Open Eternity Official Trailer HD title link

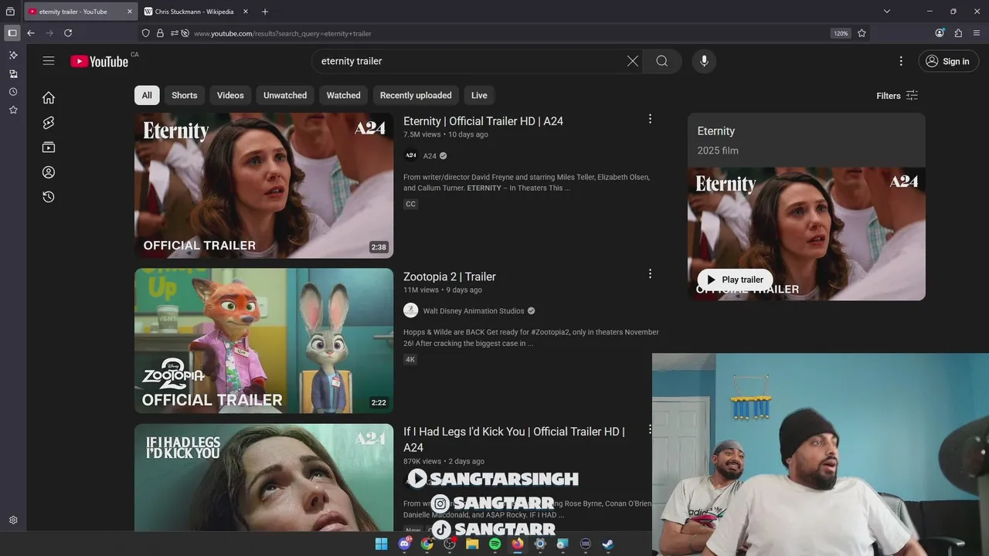pyautogui.click(x=483, y=121)
